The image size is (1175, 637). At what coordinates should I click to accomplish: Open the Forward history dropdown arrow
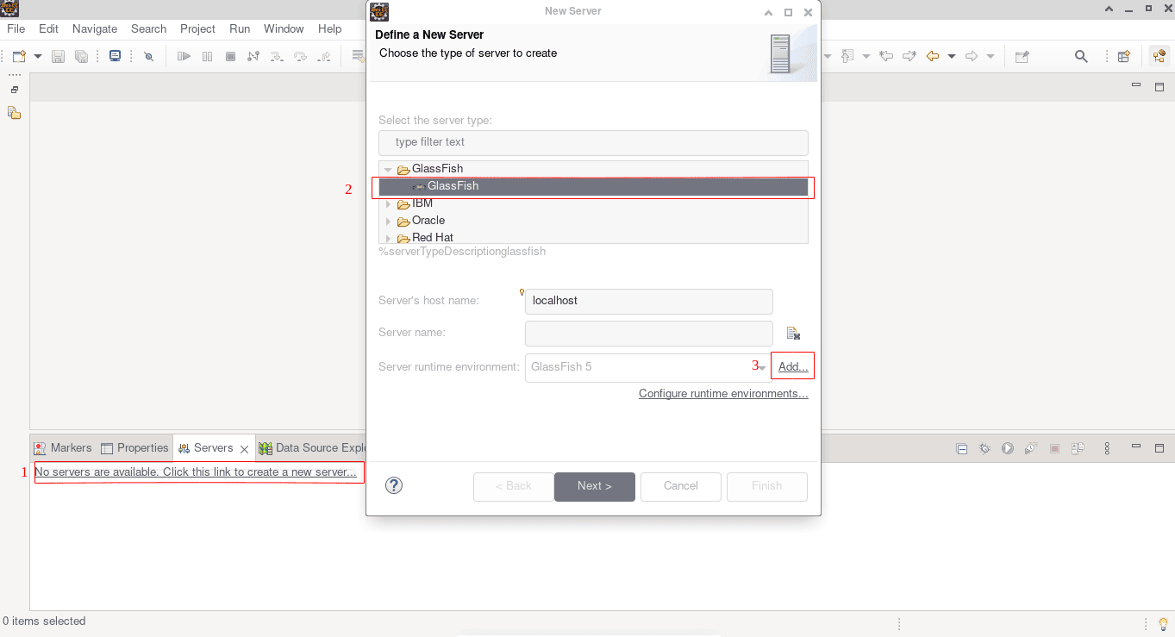coord(991,57)
